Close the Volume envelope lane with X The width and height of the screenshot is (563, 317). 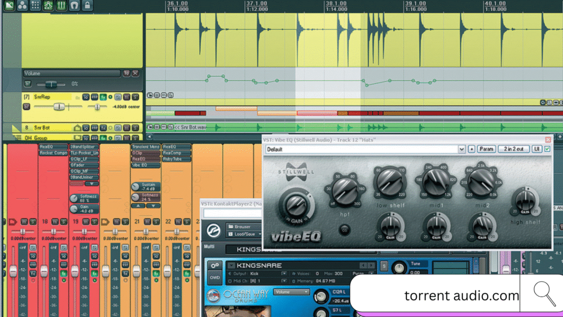(135, 73)
